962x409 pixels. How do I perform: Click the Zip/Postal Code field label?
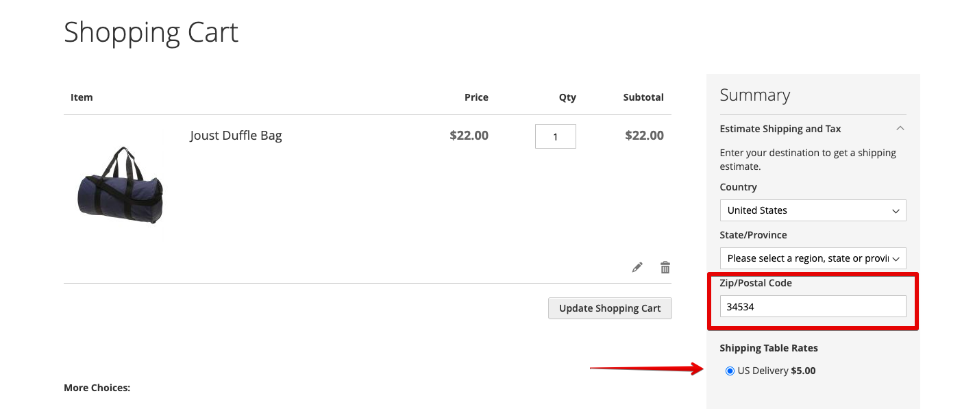756,283
